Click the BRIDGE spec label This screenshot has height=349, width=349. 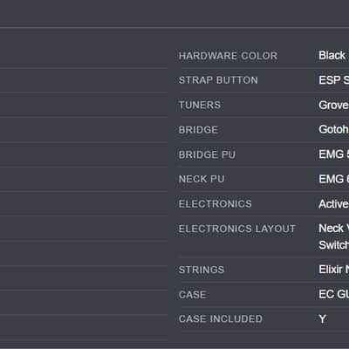pyautogui.click(x=198, y=130)
